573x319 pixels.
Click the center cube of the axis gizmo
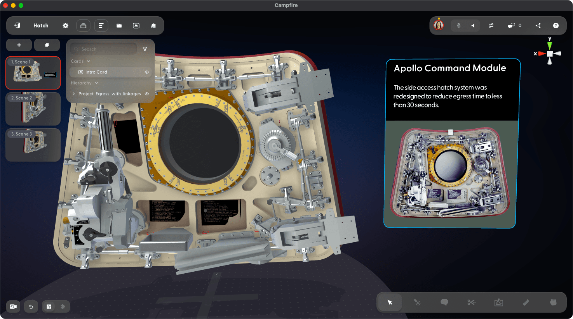pos(550,53)
